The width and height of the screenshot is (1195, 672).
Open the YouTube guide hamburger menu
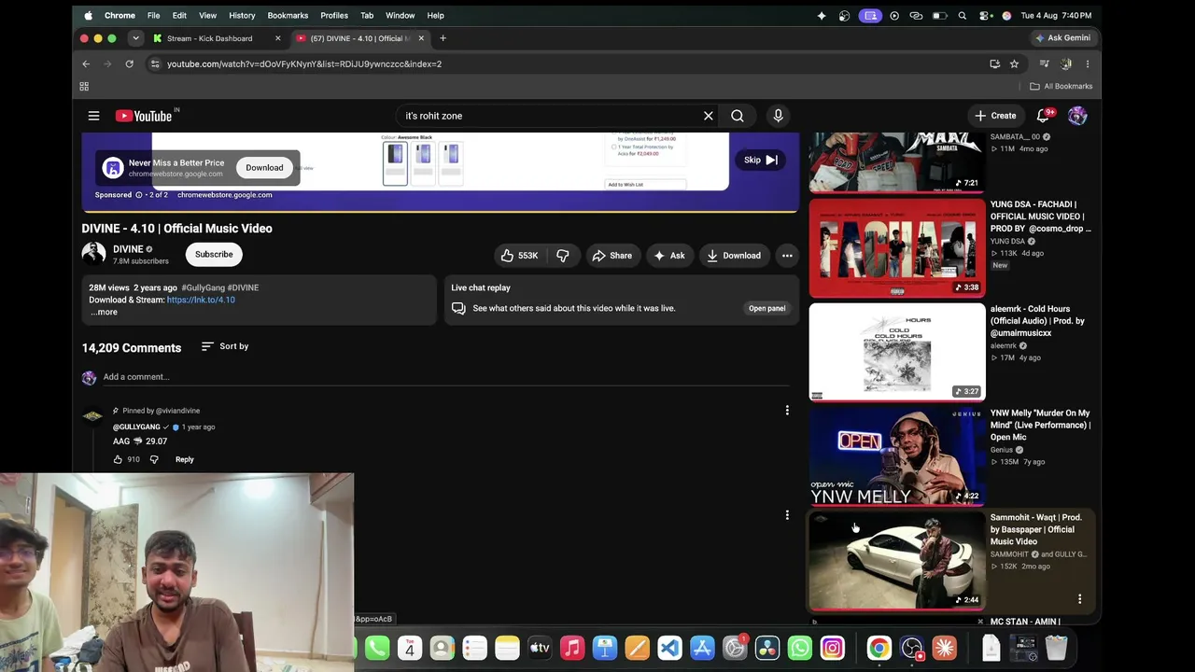(93, 116)
